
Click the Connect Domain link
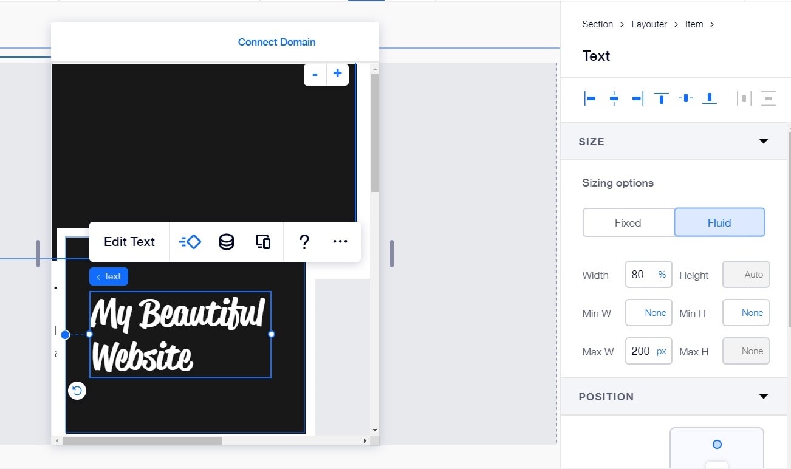[x=276, y=41]
